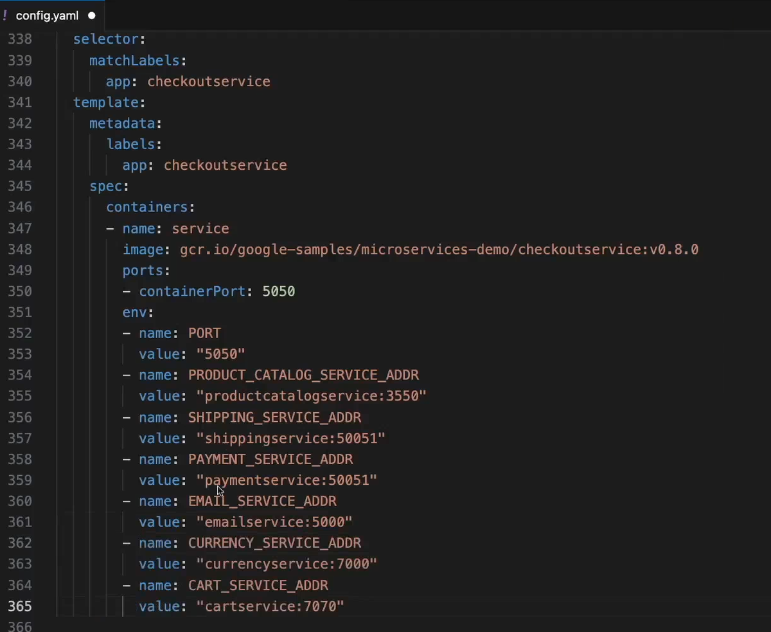Click the 'spec' key on line 345
Image resolution: width=771 pixels, height=632 pixels.
coord(106,186)
